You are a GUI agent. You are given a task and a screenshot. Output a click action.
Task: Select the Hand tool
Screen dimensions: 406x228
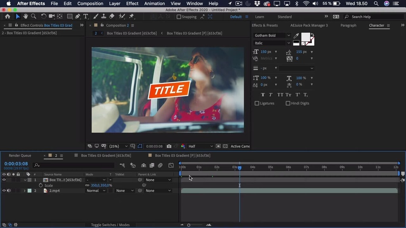[x=25, y=17]
